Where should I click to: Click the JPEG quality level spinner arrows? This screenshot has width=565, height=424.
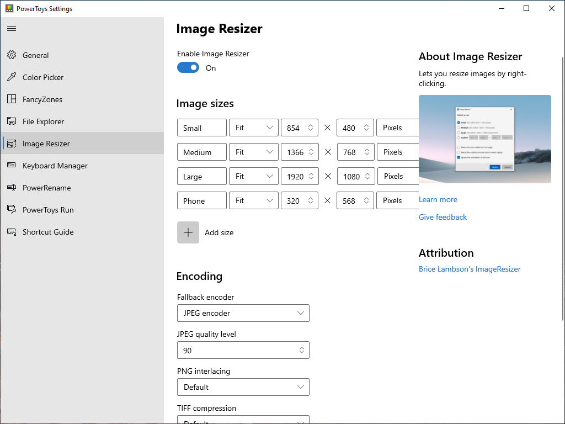(302, 350)
